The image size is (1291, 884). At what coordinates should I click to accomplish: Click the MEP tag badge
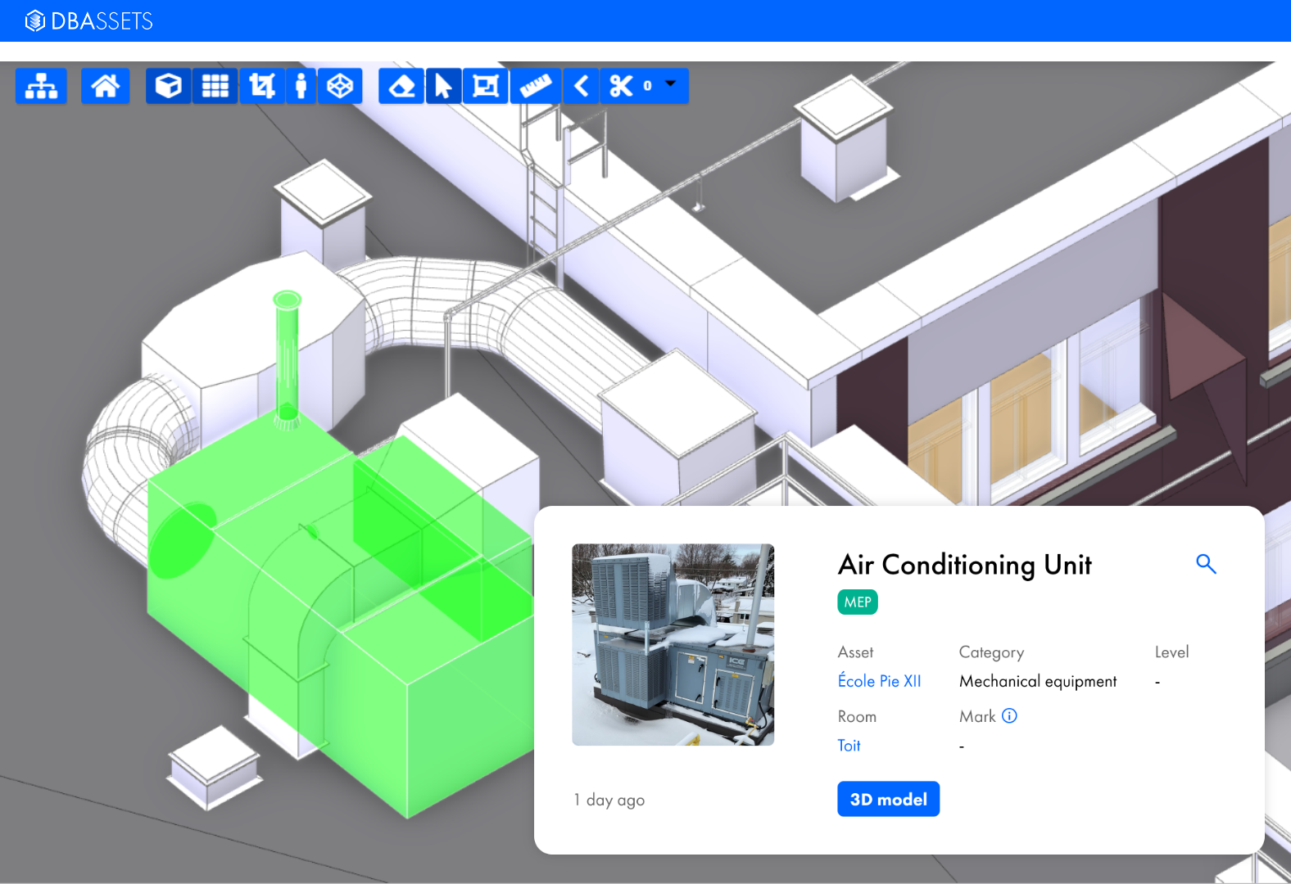coord(858,602)
